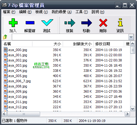Click the horizontal scrollbar right arrow
137x125 pixels.
[x=127, y=114]
